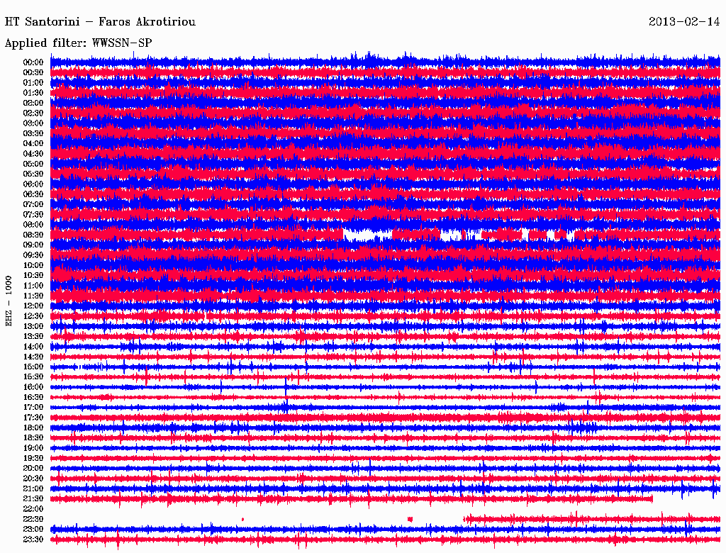Select the 02:00 time label
This screenshot has height=553, width=726.
coord(33,104)
